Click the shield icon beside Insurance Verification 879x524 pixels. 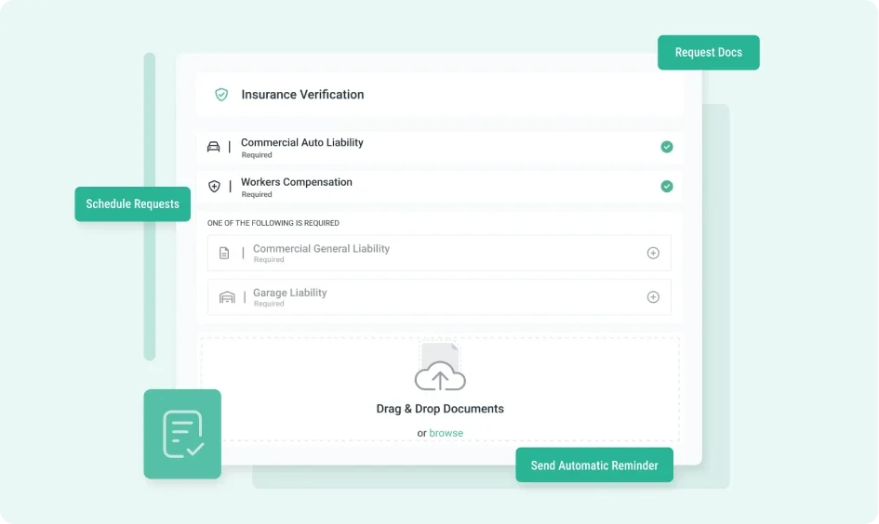pyautogui.click(x=221, y=94)
